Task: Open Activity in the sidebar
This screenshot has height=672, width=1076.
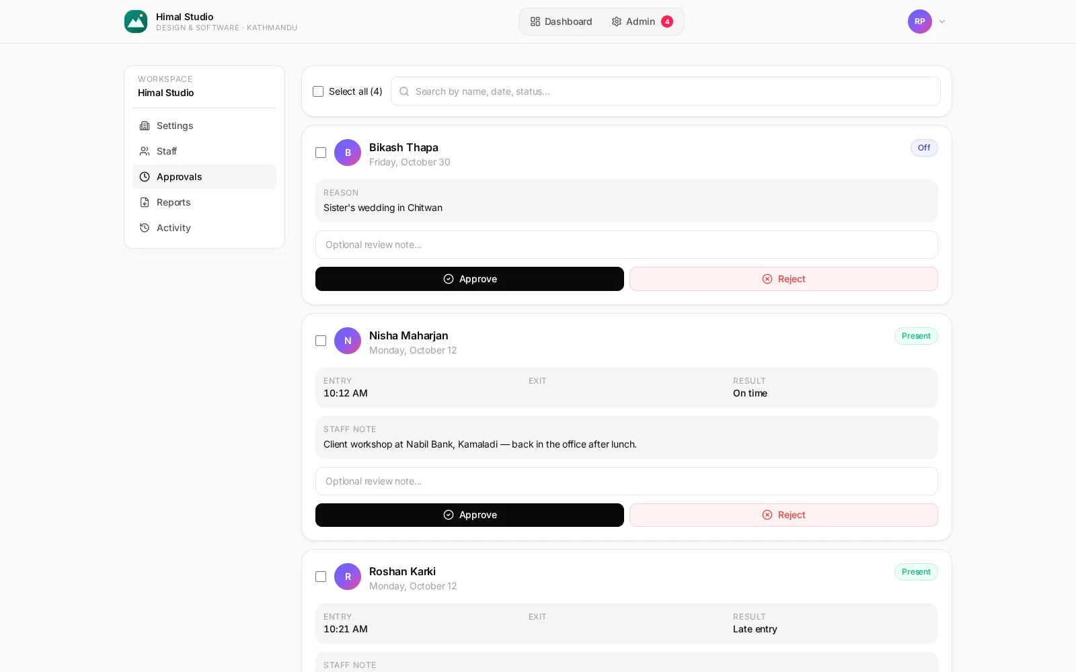Action: tap(204, 228)
